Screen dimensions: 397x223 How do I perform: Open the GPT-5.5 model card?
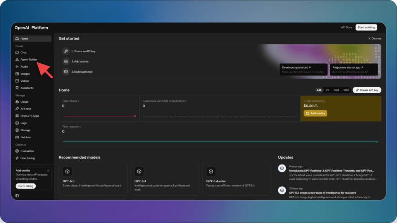pos(93,179)
